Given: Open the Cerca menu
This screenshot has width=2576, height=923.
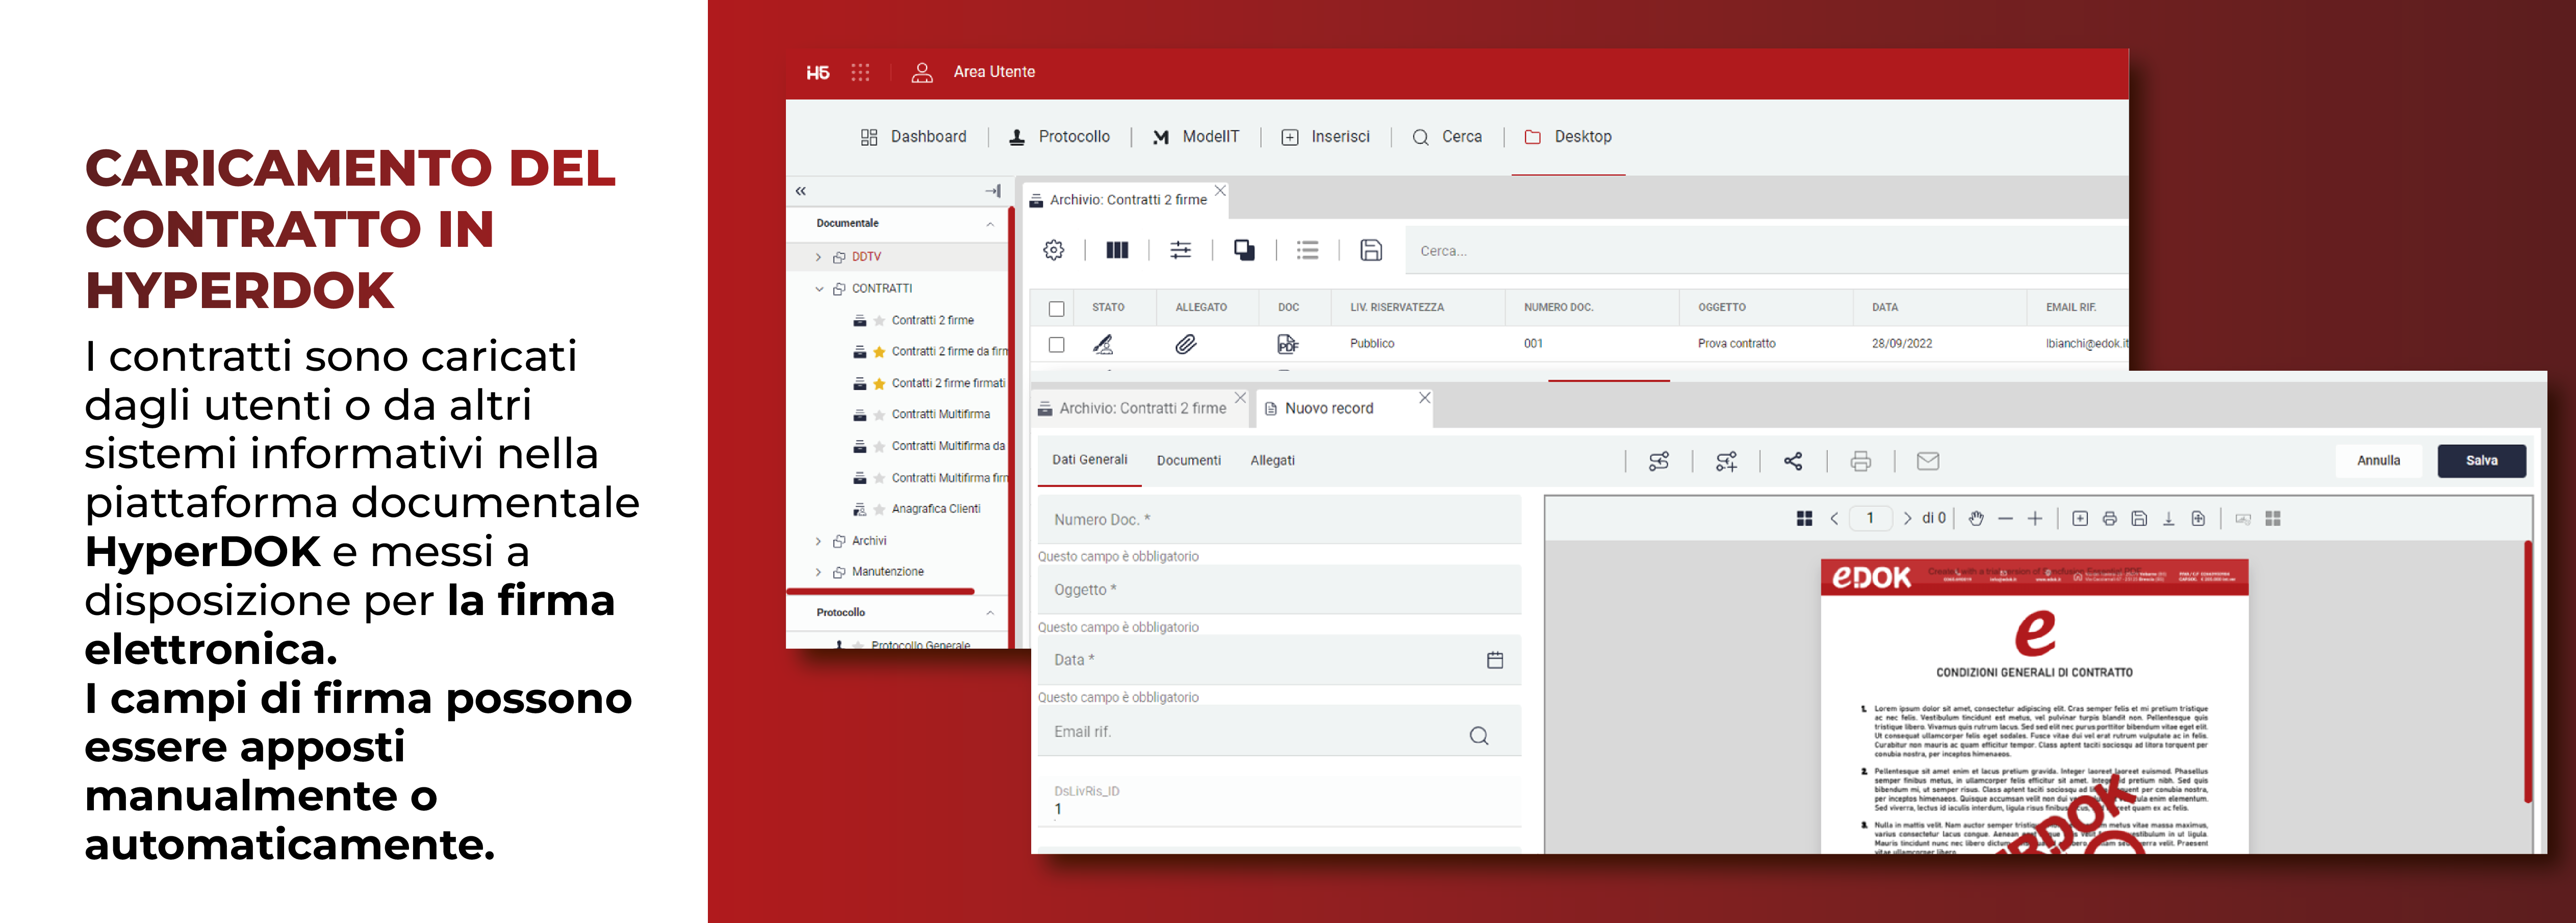Looking at the screenshot, I should (x=1447, y=137).
